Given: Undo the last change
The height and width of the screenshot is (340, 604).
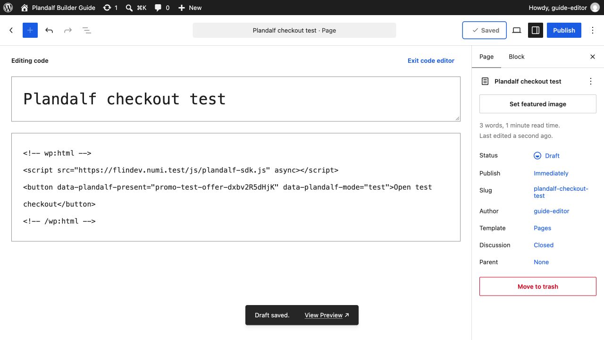Looking at the screenshot, I should [49, 30].
